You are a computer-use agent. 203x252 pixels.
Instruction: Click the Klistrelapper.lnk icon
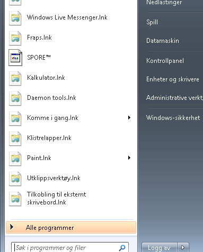[15, 138]
